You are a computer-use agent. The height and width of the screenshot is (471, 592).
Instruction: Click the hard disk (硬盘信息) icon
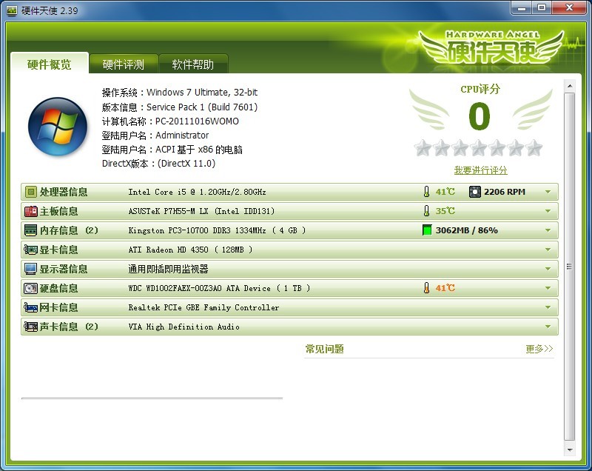point(31,288)
